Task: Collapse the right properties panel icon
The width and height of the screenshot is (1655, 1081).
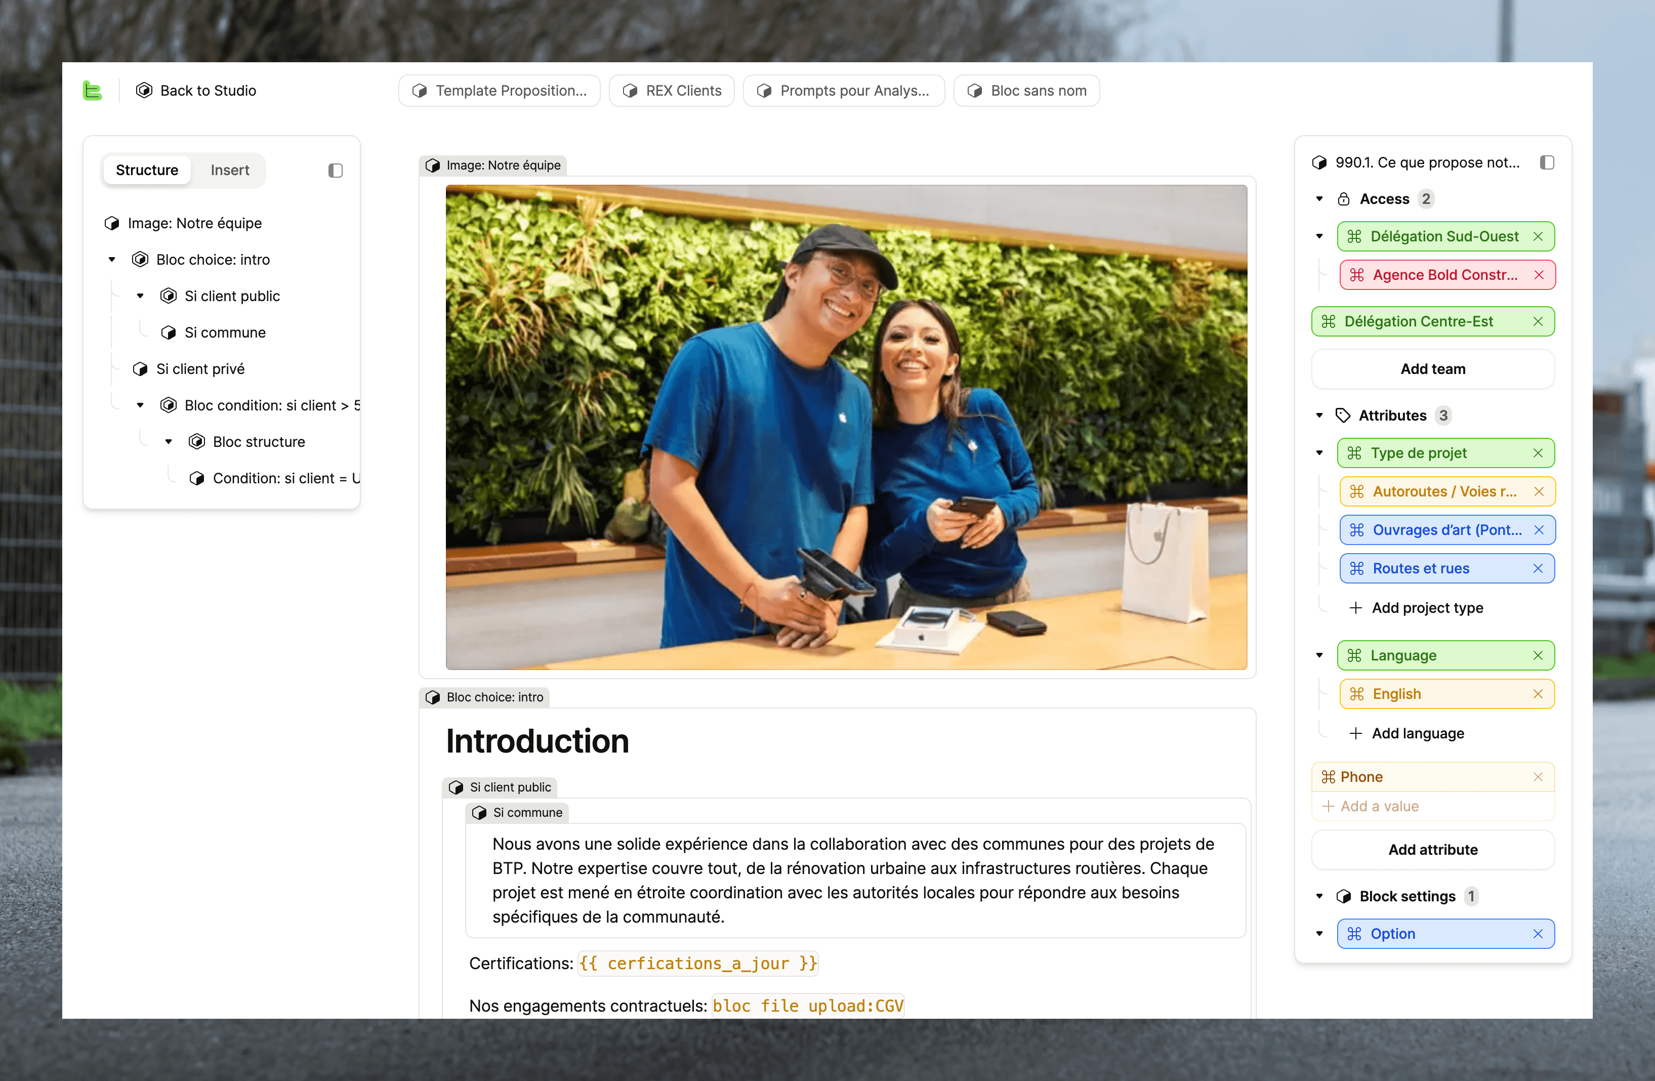Action: [1547, 162]
